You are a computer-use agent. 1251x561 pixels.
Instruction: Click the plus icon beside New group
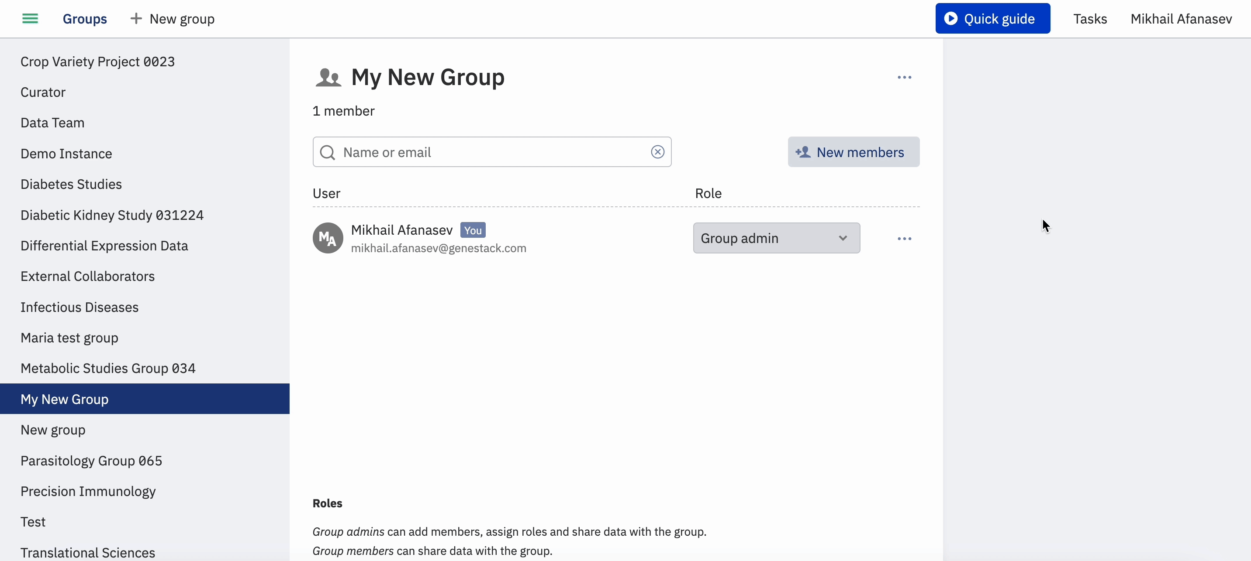pyautogui.click(x=136, y=19)
